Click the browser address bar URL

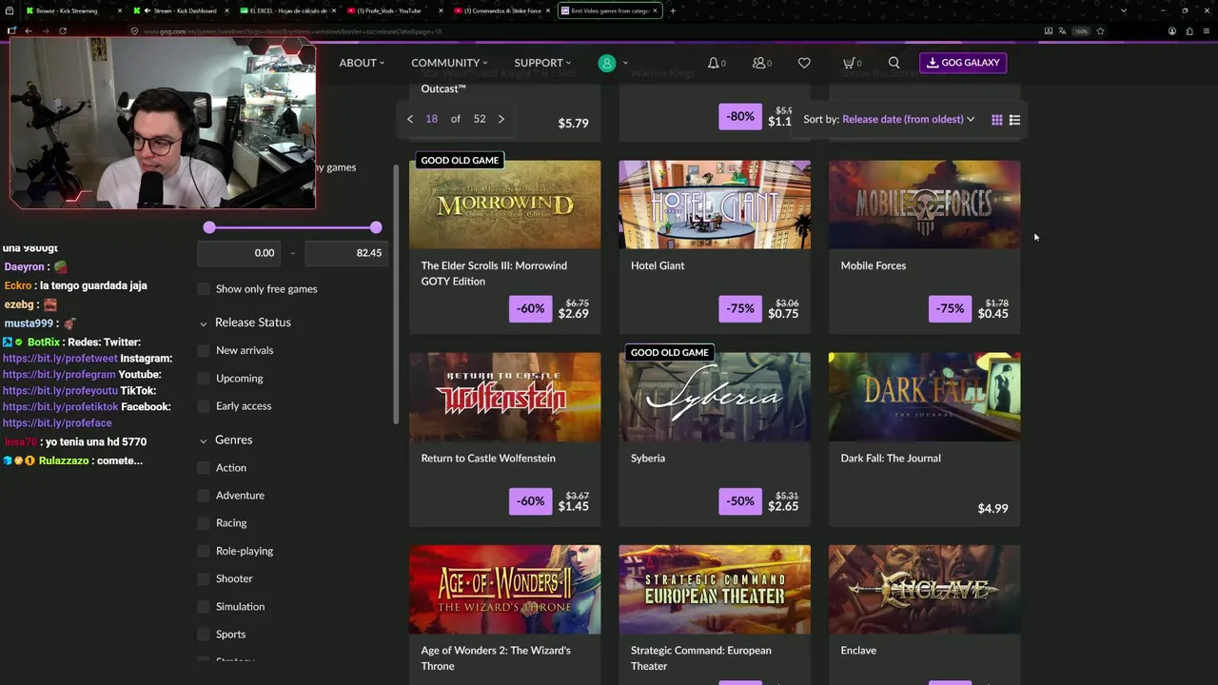[x=292, y=30]
